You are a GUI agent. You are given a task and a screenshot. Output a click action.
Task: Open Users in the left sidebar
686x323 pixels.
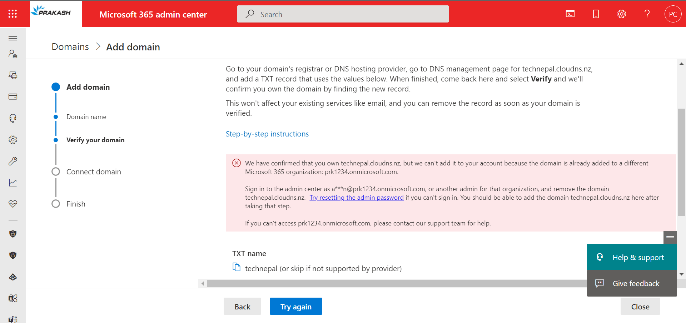pos(13,54)
